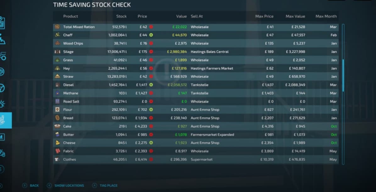This screenshot has height=192, width=376.
Task: Click red price trend indicator for Silage
Action: (151, 52)
